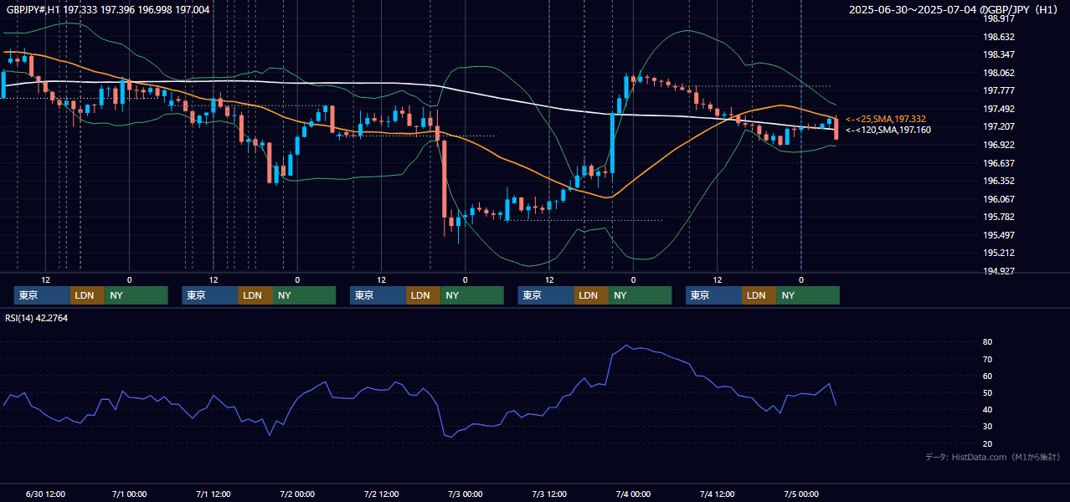Click the chart title '2025-06-30〜2025-07-04 のGBP/JPY（H1）'
1070x502 pixels.
pos(954,9)
